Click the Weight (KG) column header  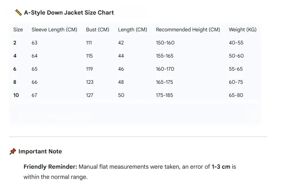[242, 30]
